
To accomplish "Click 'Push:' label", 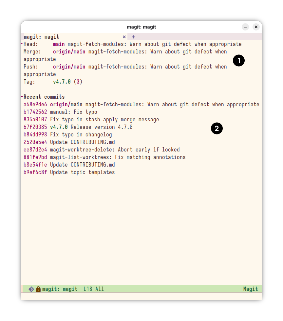I will 31,67.
